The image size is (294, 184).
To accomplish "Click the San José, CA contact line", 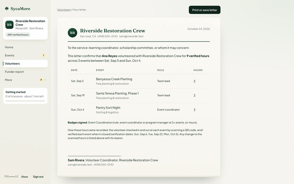I will (112, 37).
